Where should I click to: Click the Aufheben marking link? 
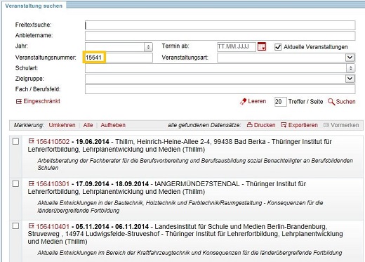tap(113, 125)
